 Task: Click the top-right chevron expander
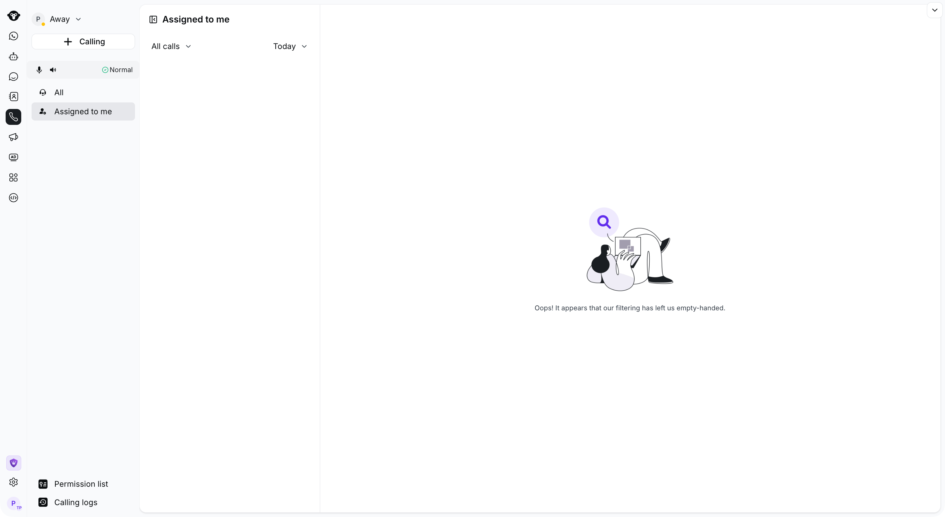pos(935,10)
